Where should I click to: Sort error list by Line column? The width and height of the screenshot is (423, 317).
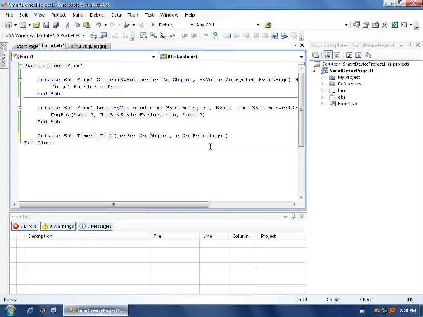point(214,236)
